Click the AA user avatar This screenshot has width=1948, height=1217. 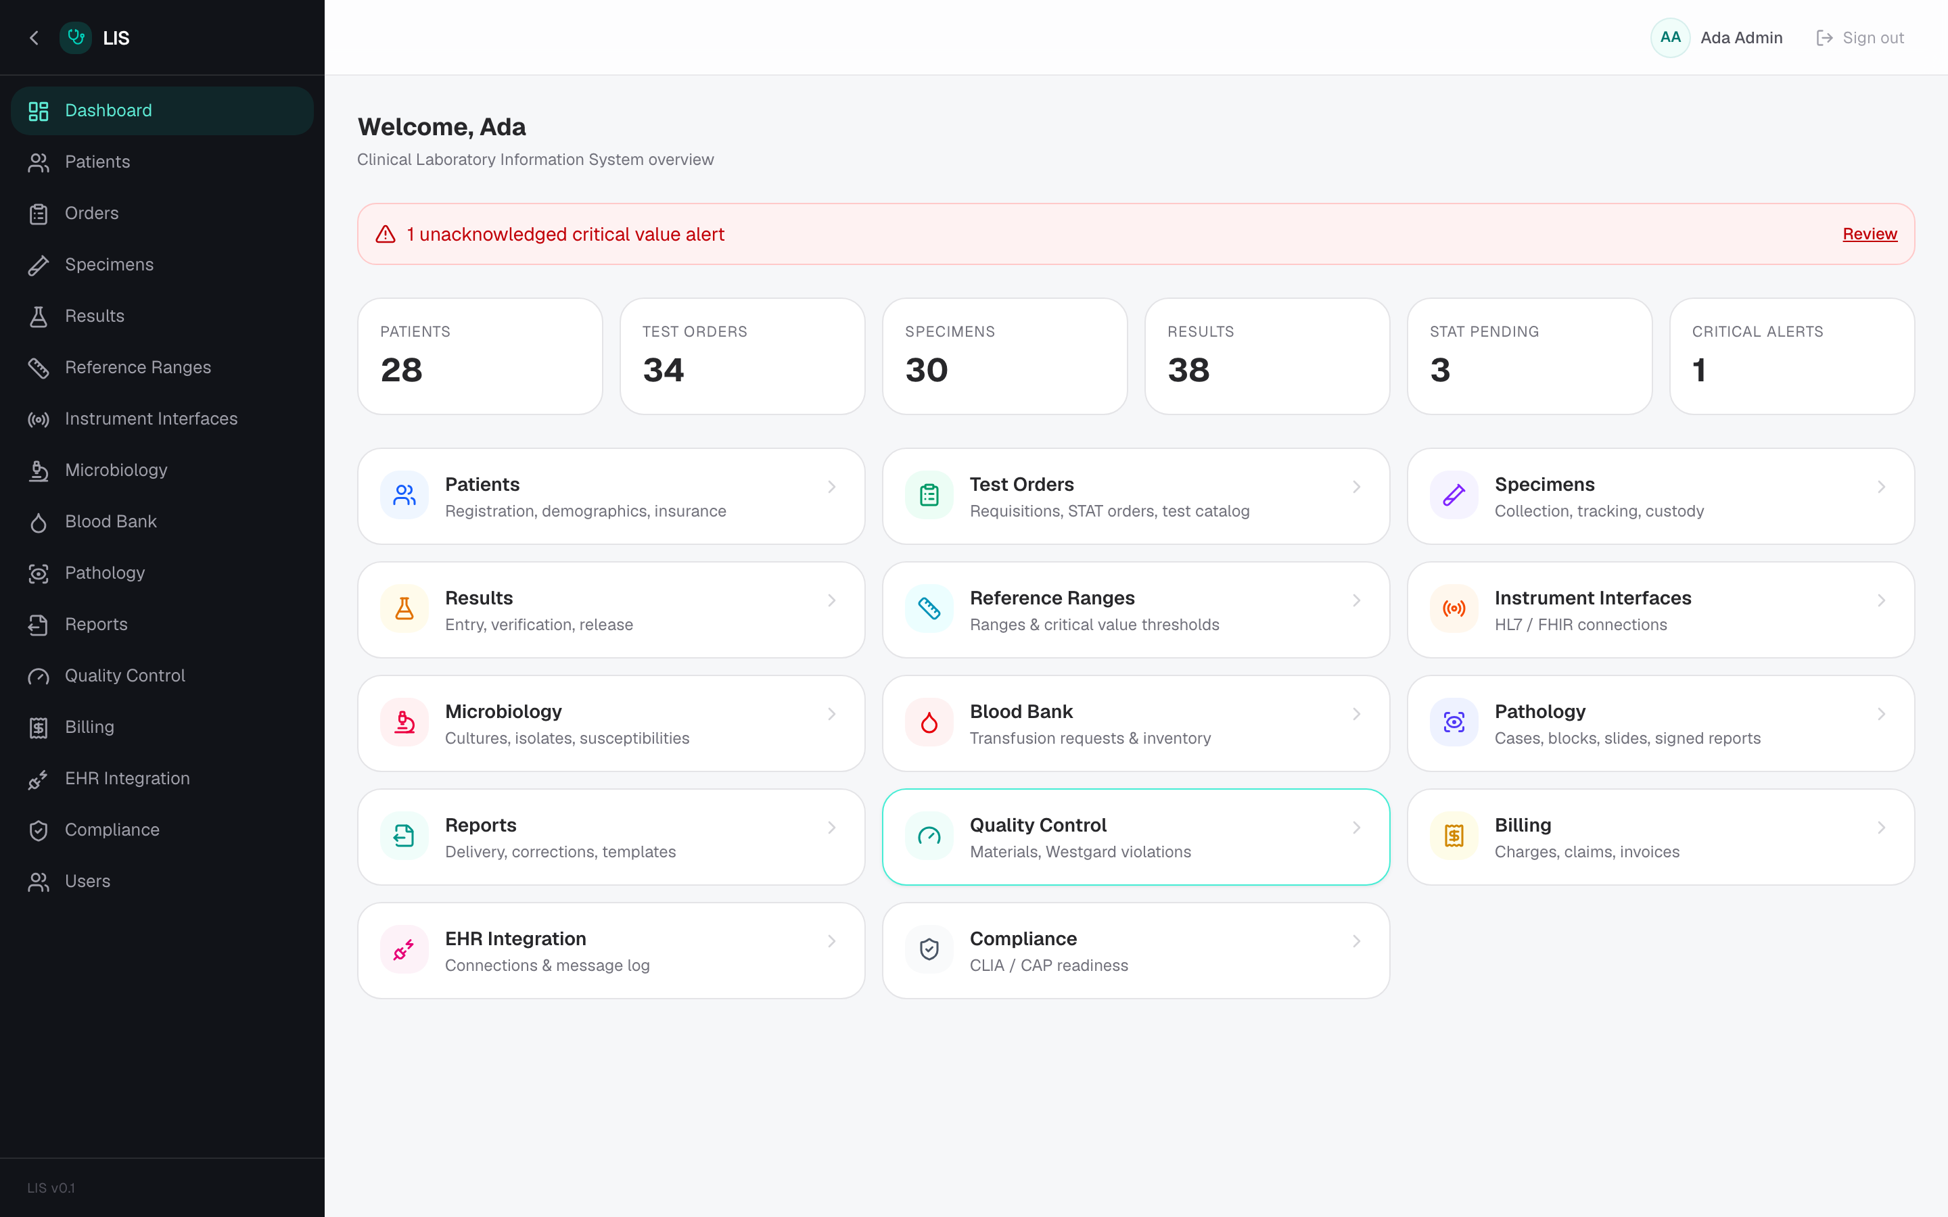[x=1670, y=38]
